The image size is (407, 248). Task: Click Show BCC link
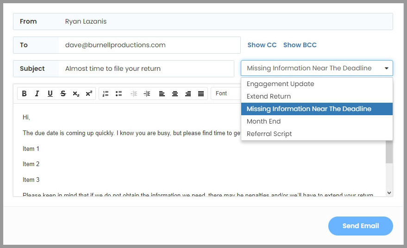coord(300,45)
